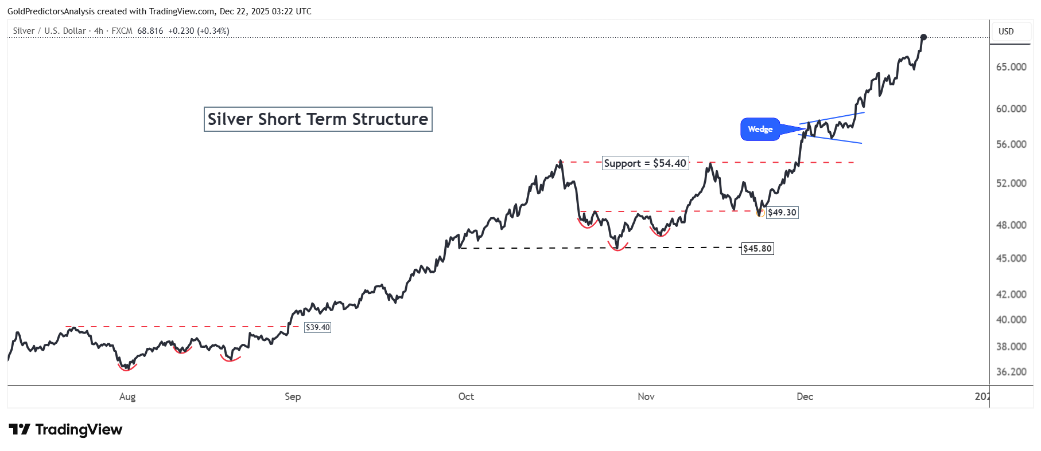Click the Aug label on time axis
Screen dimensions: 1041x451
pyautogui.click(x=127, y=397)
